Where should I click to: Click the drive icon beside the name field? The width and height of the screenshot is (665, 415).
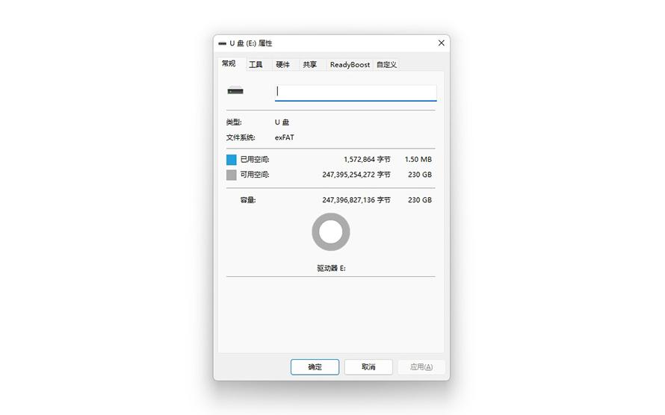click(x=235, y=90)
